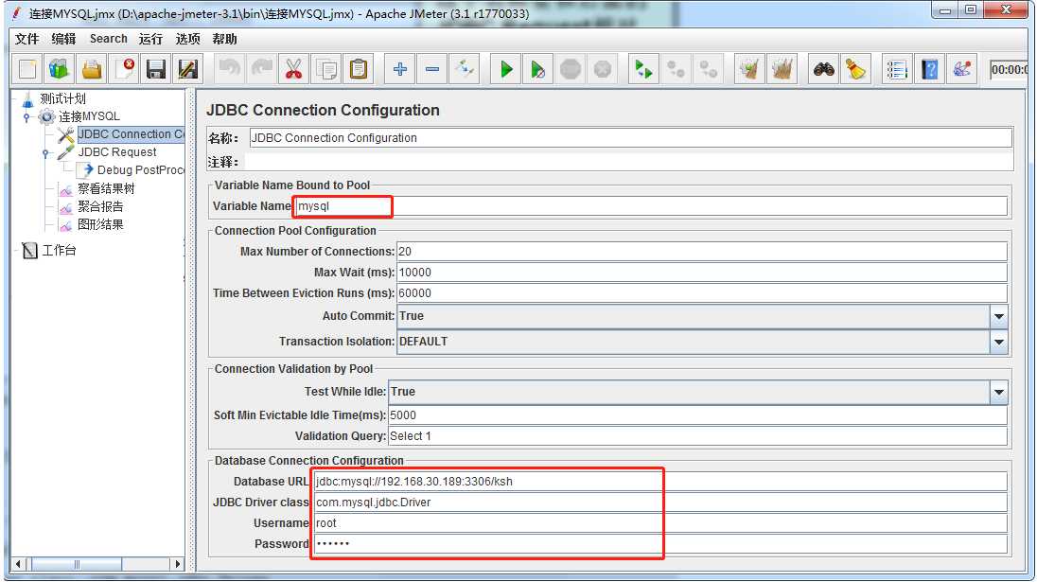Click the Close test plan icon
The width and height of the screenshot is (1037, 582).
click(124, 69)
